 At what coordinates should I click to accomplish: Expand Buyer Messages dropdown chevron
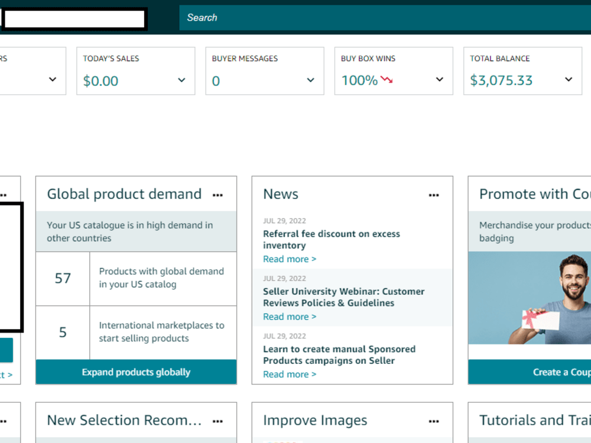311,80
